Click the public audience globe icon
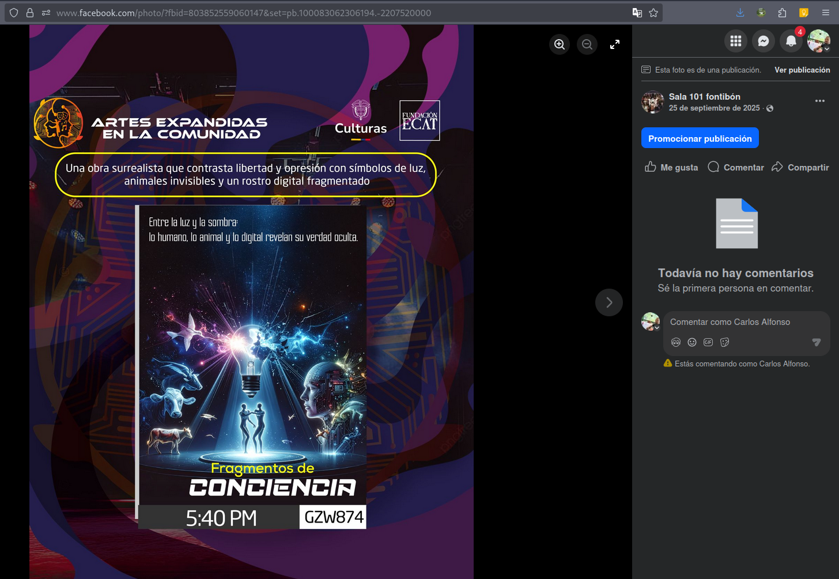839x579 pixels. 770,108
